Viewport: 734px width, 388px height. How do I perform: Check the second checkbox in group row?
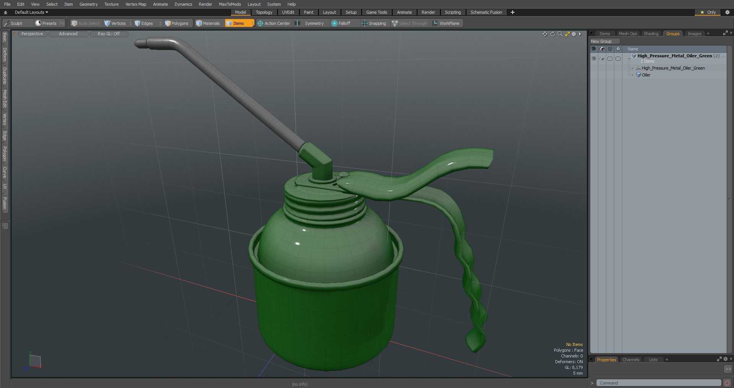[x=618, y=58]
